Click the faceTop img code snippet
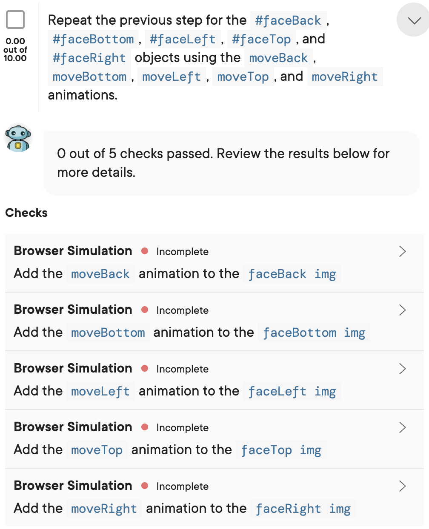The height and width of the screenshot is (529, 429). click(x=280, y=450)
